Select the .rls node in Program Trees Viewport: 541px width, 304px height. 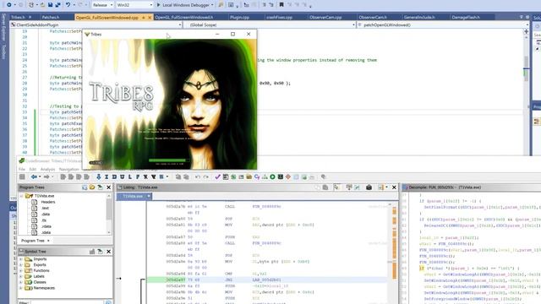44,220
